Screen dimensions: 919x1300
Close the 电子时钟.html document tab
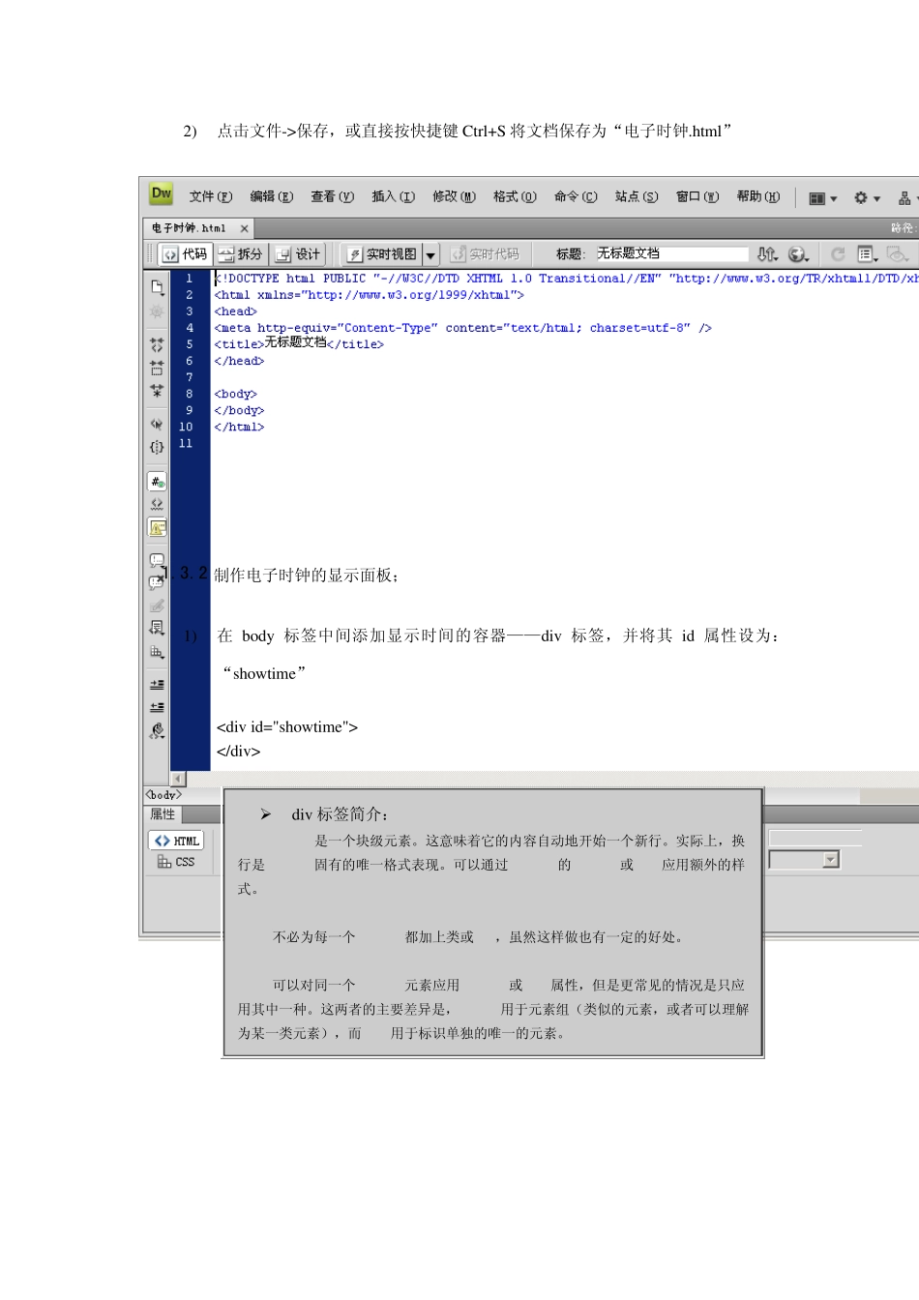click(244, 229)
